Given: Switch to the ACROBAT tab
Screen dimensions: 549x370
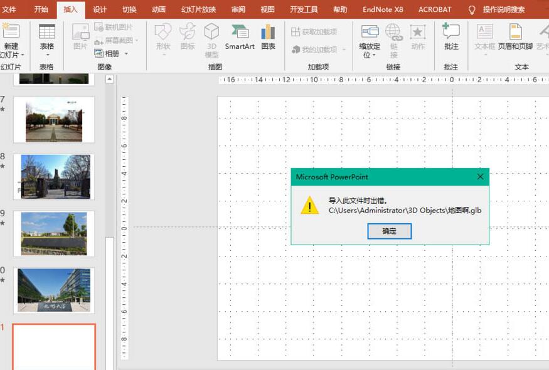Looking at the screenshot, I should click(435, 9).
